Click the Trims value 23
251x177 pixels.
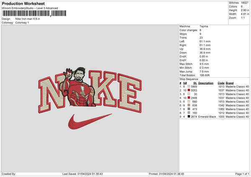point(201,38)
